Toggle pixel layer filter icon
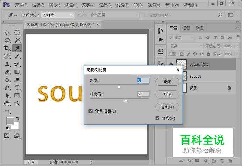Screen dimensions: 242x166 [200, 37]
